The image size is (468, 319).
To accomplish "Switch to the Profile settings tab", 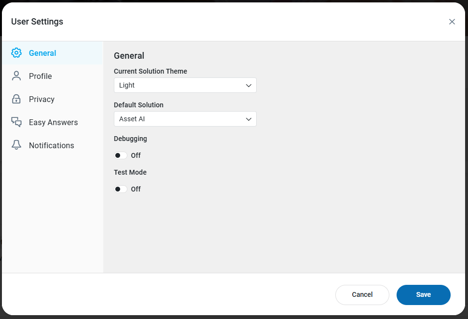I will (x=41, y=76).
